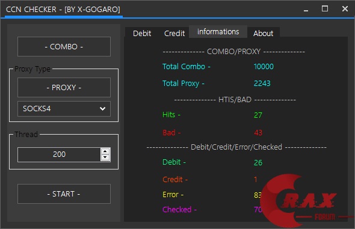Image resolution: width=355 pixels, height=229 pixels.
Task: Switch to the Credit tab
Action: click(x=174, y=33)
